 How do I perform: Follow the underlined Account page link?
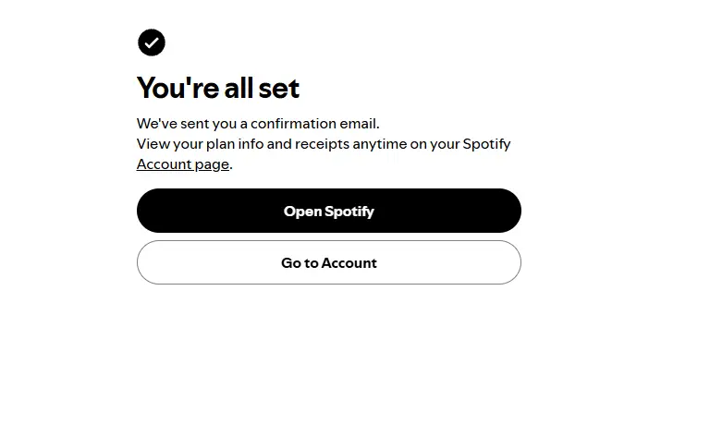pos(183,164)
